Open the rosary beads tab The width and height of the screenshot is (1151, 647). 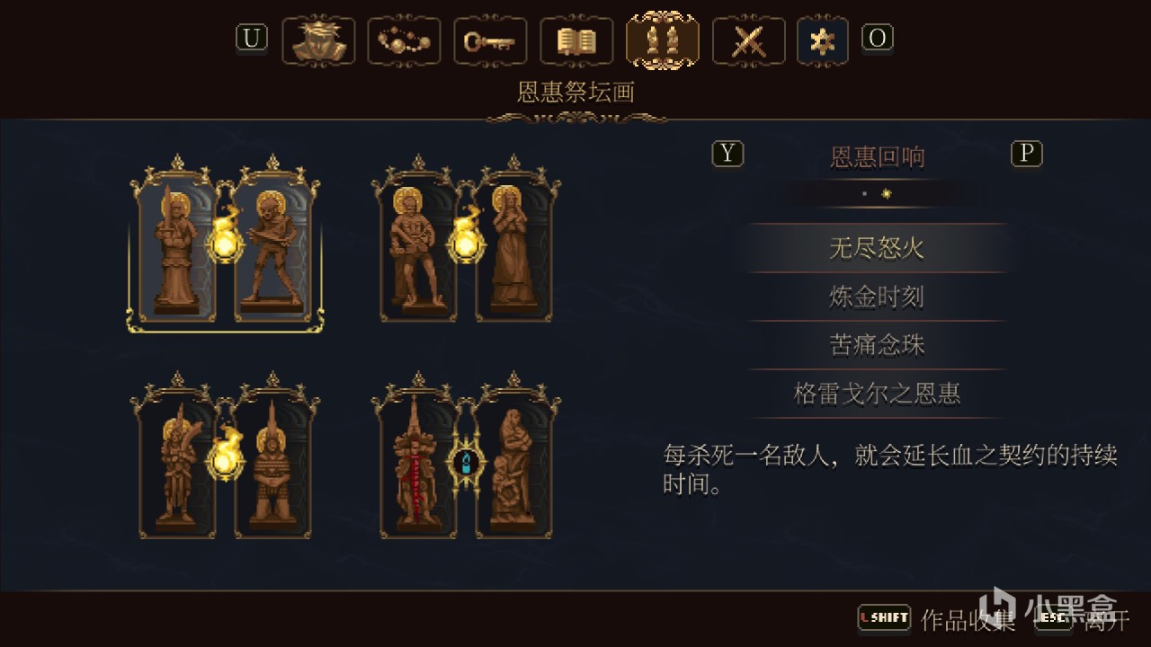[405, 41]
